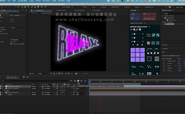Click the Motion Tools refresh icon

[131, 30]
